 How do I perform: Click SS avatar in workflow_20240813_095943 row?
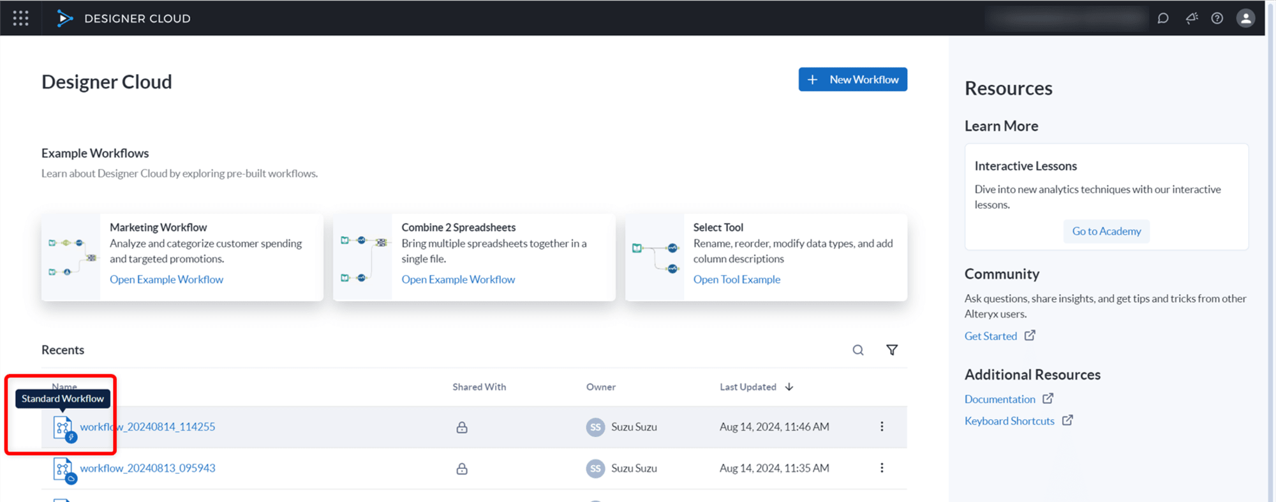click(595, 469)
